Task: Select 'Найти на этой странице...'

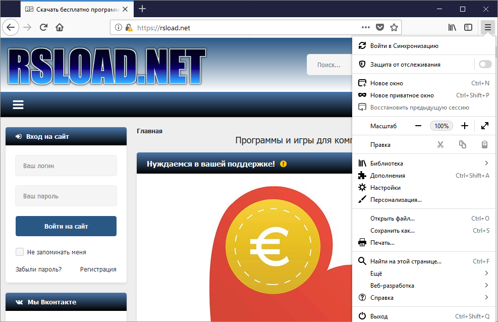Action: click(x=424, y=261)
